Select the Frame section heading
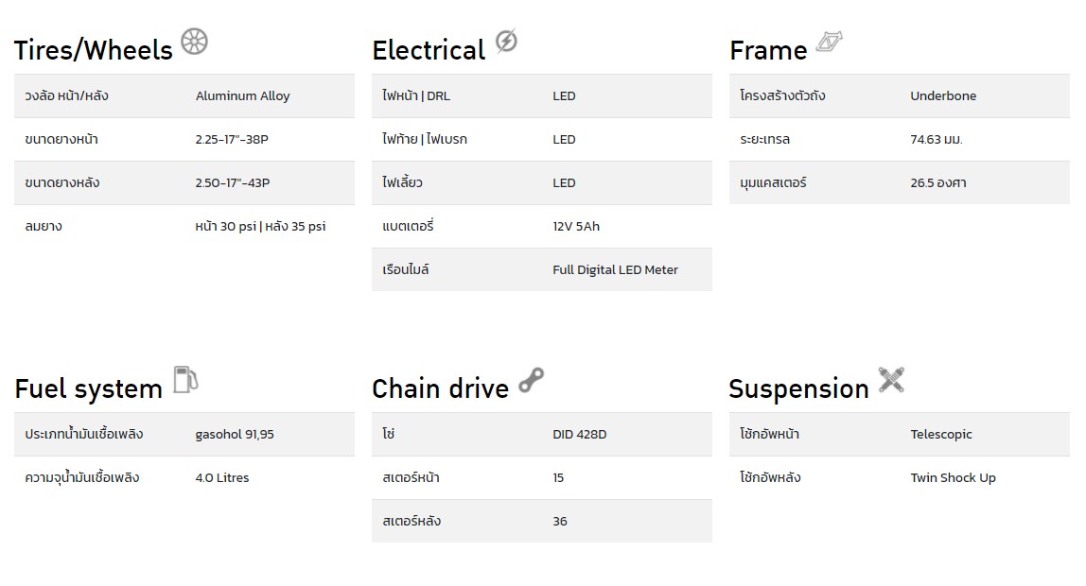The image size is (1086, 586). coord(768,50)
